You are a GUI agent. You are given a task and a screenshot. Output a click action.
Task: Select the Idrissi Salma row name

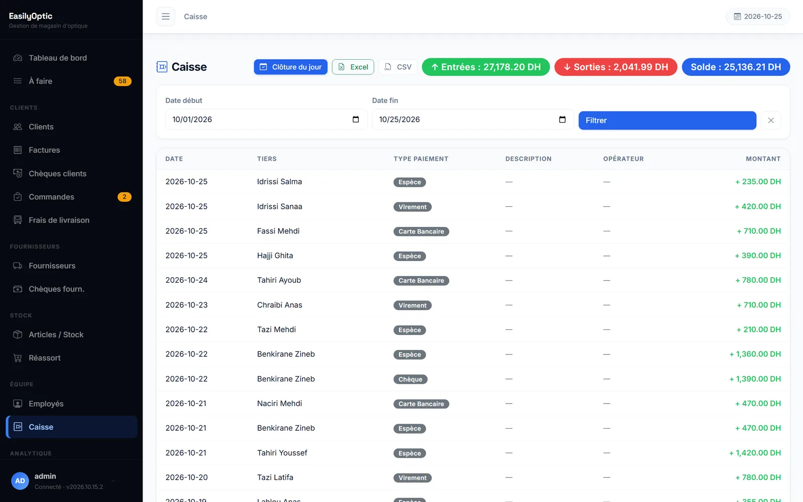[x=280, y=182]
